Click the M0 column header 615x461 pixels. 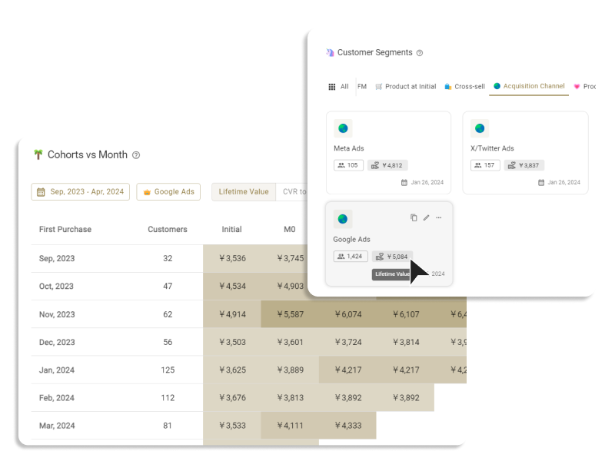pyautogui.click(x=290, y=229)
